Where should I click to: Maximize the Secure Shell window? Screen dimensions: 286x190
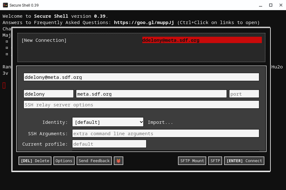271,5
